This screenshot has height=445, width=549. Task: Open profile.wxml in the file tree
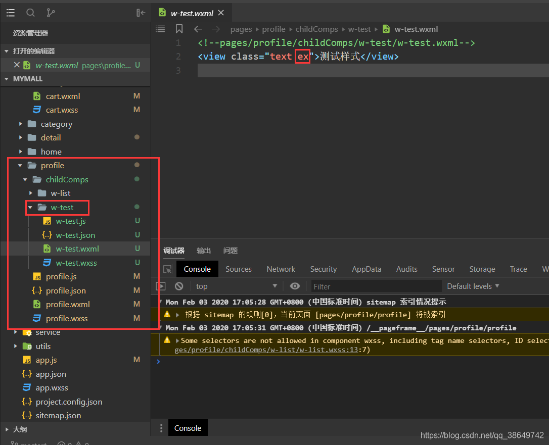click(x=68, y=305)
